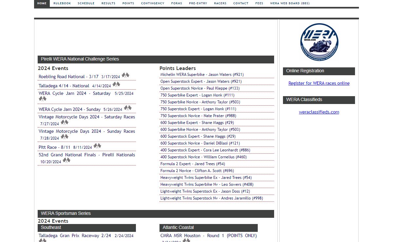
Task: Open the Results menu item
Action: pyautogui.click(x=108, y=3)
